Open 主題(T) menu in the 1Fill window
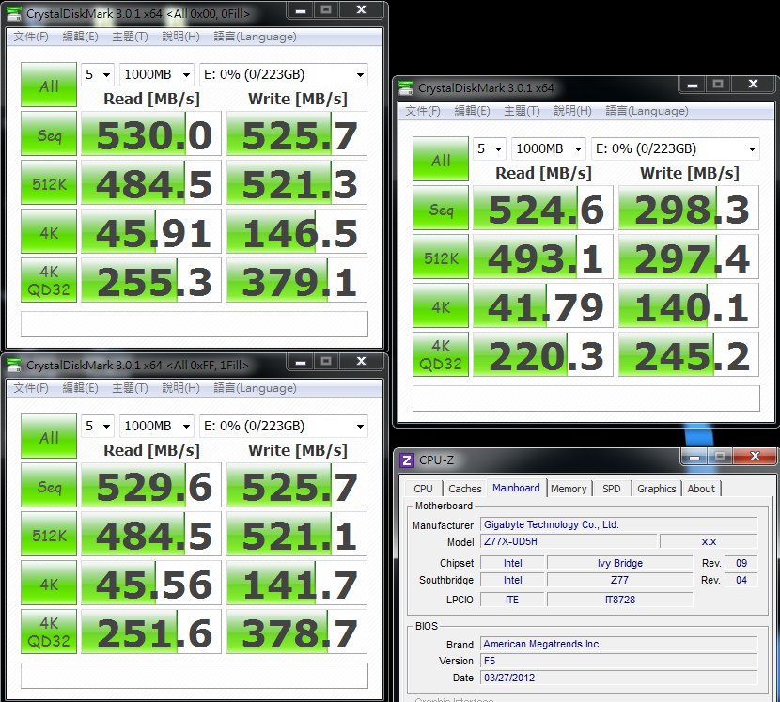 tap(129, 388)
